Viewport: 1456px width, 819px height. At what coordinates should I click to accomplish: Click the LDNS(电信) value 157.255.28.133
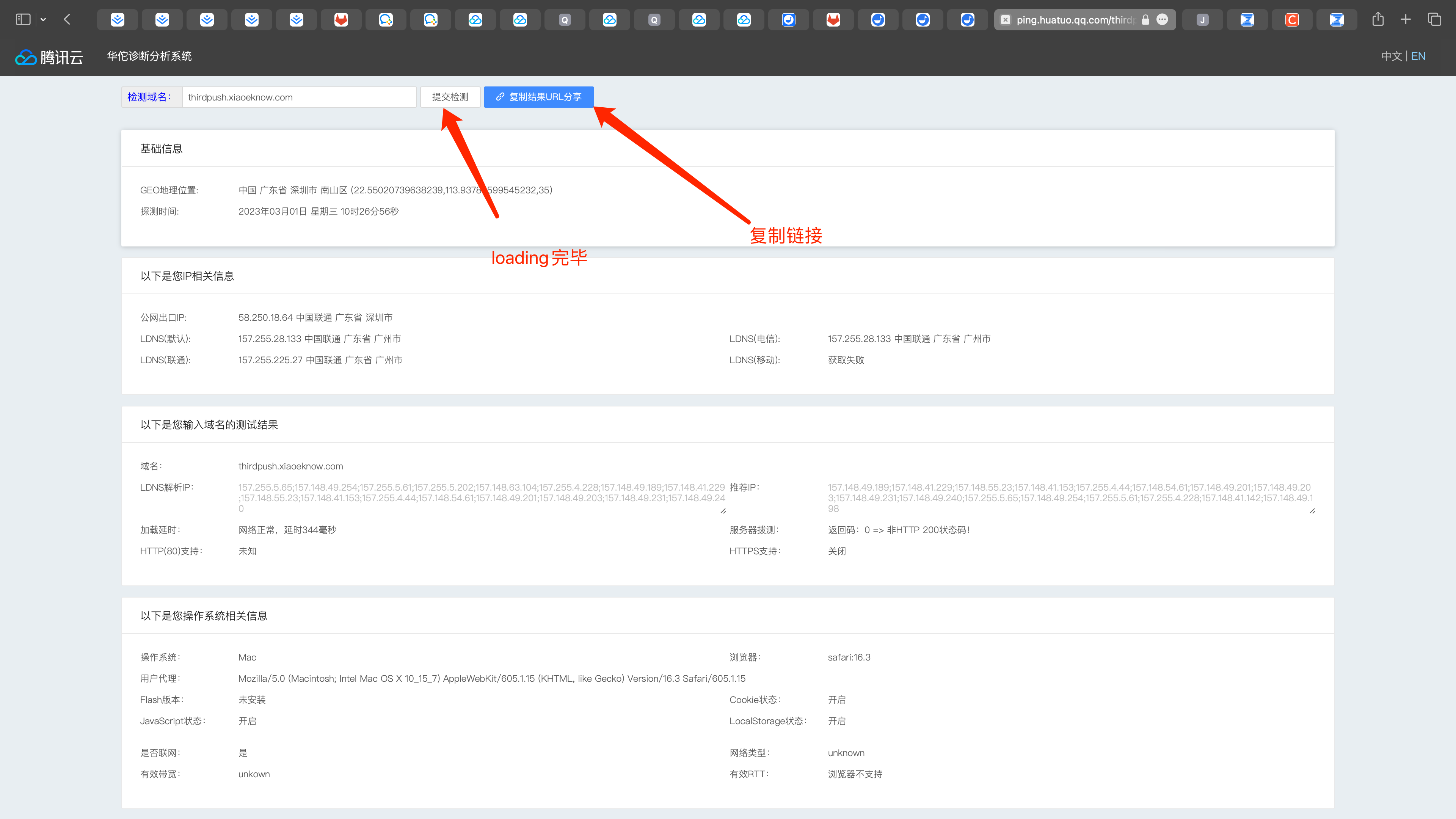click(909, 339)
